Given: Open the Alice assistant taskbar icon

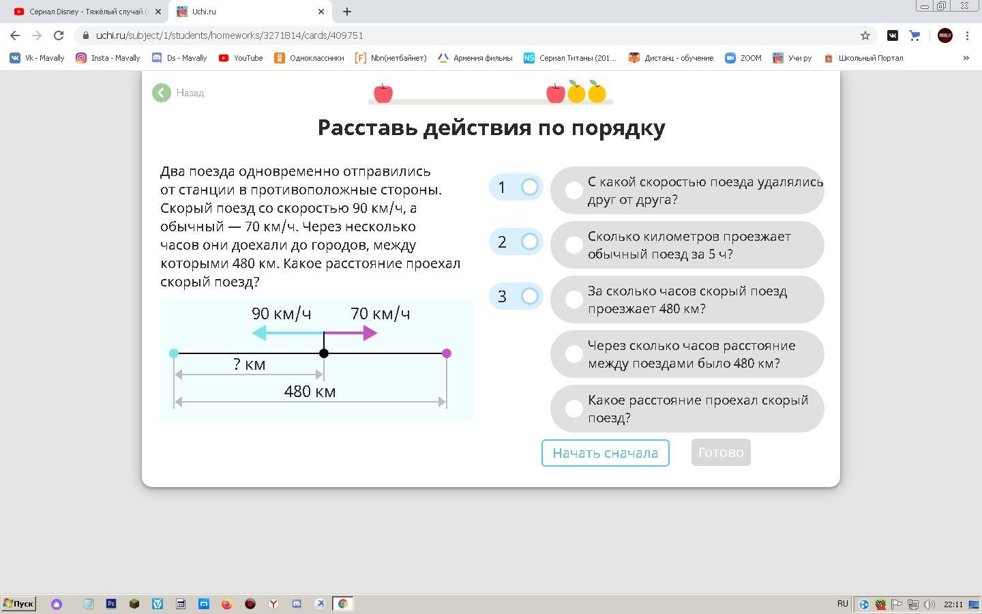Looking at the screenshot, I should pos(57,604).
